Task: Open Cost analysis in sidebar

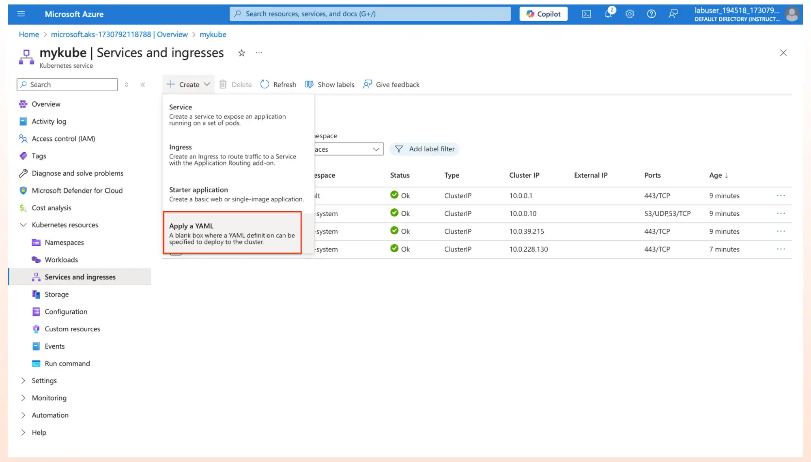Action: coord(52,208)
